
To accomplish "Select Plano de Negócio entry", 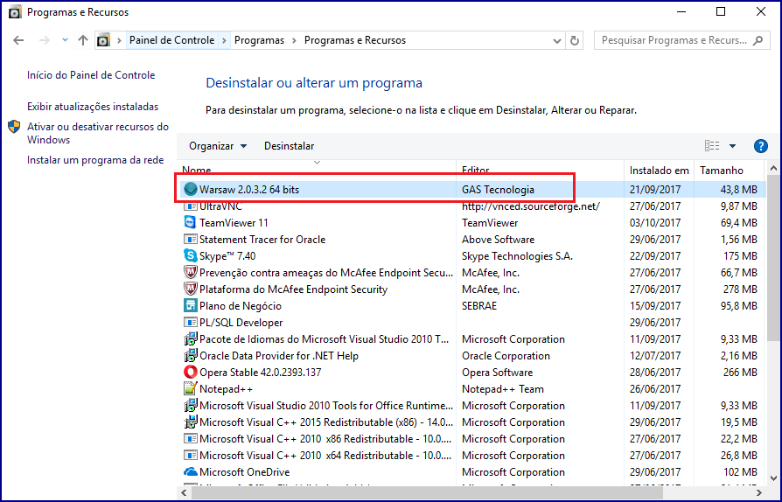I will tap(241, 306).
